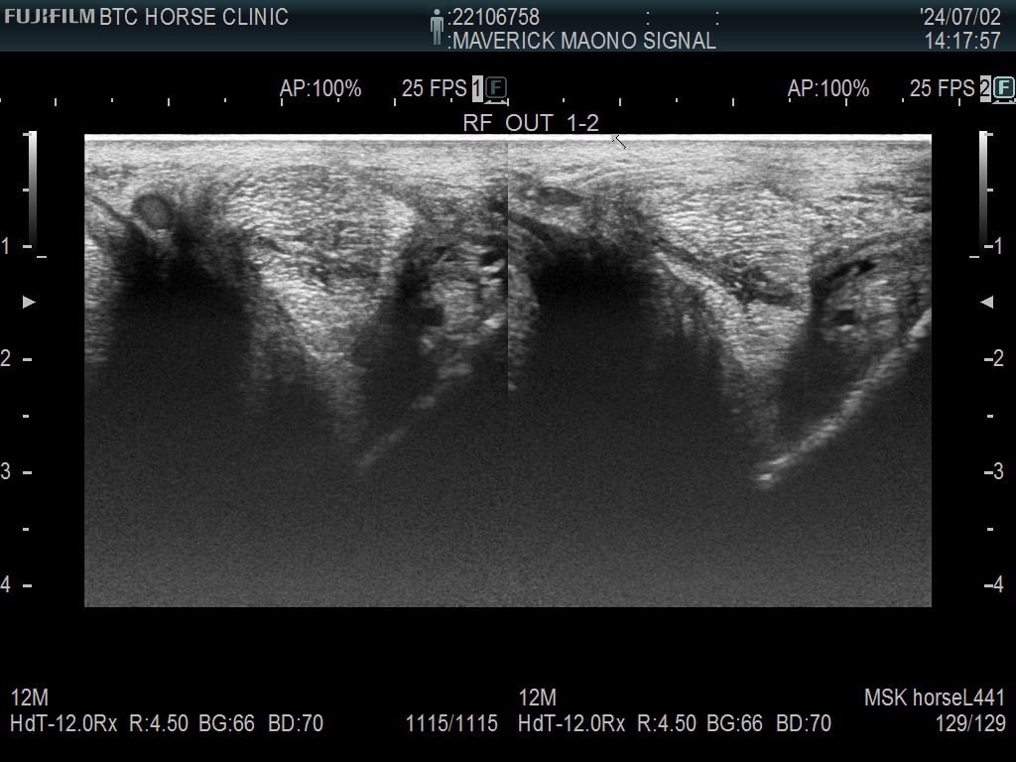Image resolution: width=1016 pixels, height=762 pixels.
Task: Click "25 FPS" next to panel number 1
Action: [x=435, y=88]
